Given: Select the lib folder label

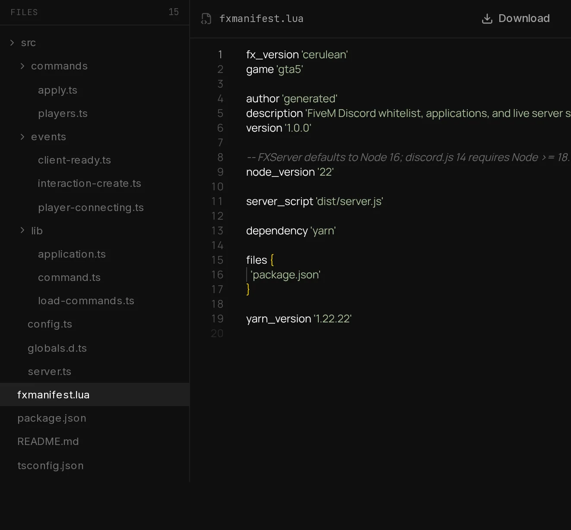Looking at the screenshot, I should 37,231.
